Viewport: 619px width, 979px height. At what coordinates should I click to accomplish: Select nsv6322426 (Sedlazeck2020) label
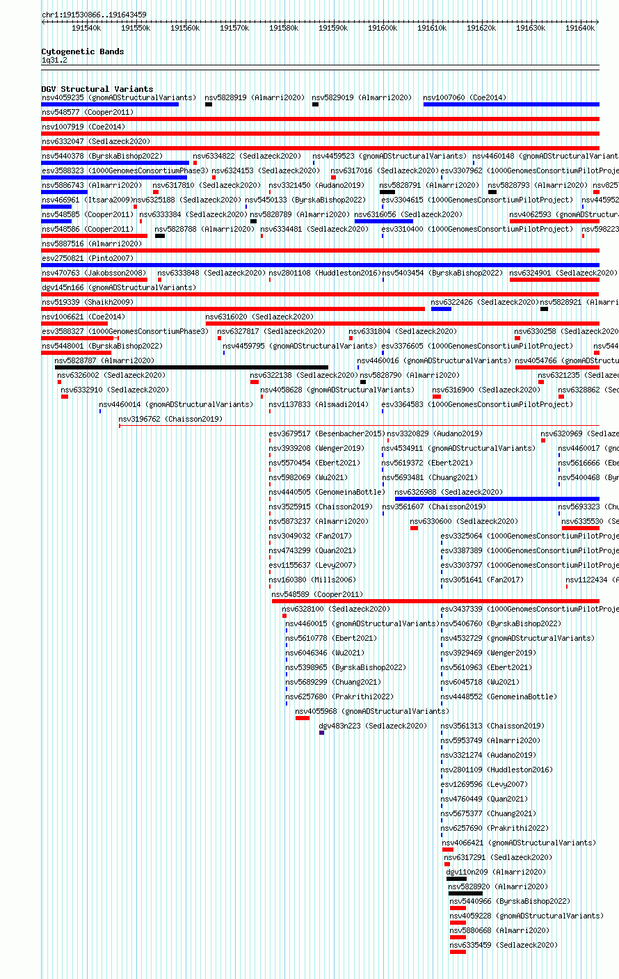pos(485,302)
